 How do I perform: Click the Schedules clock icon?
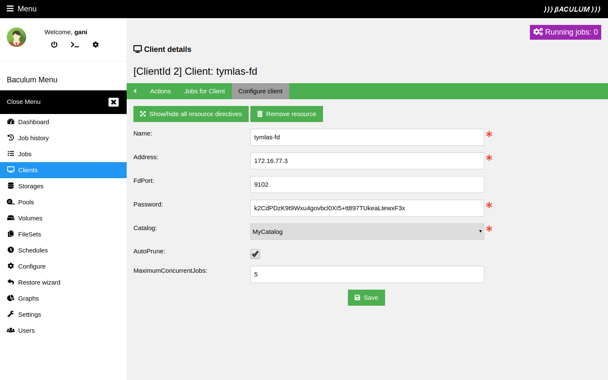click(x=11, y=250)
